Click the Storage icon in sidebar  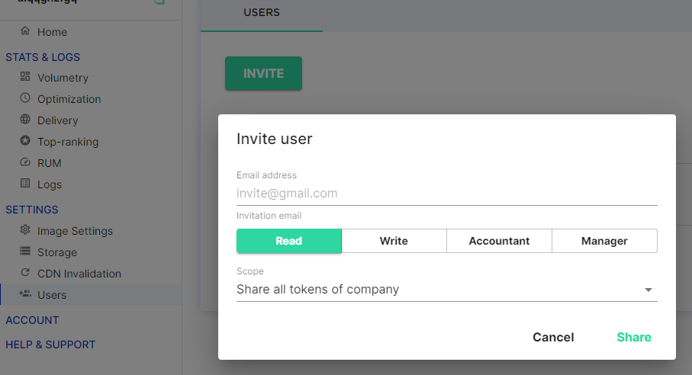(25, 252)
